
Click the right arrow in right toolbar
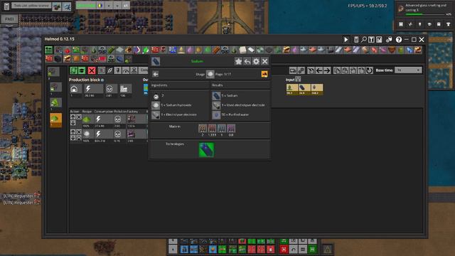point(327,70)
